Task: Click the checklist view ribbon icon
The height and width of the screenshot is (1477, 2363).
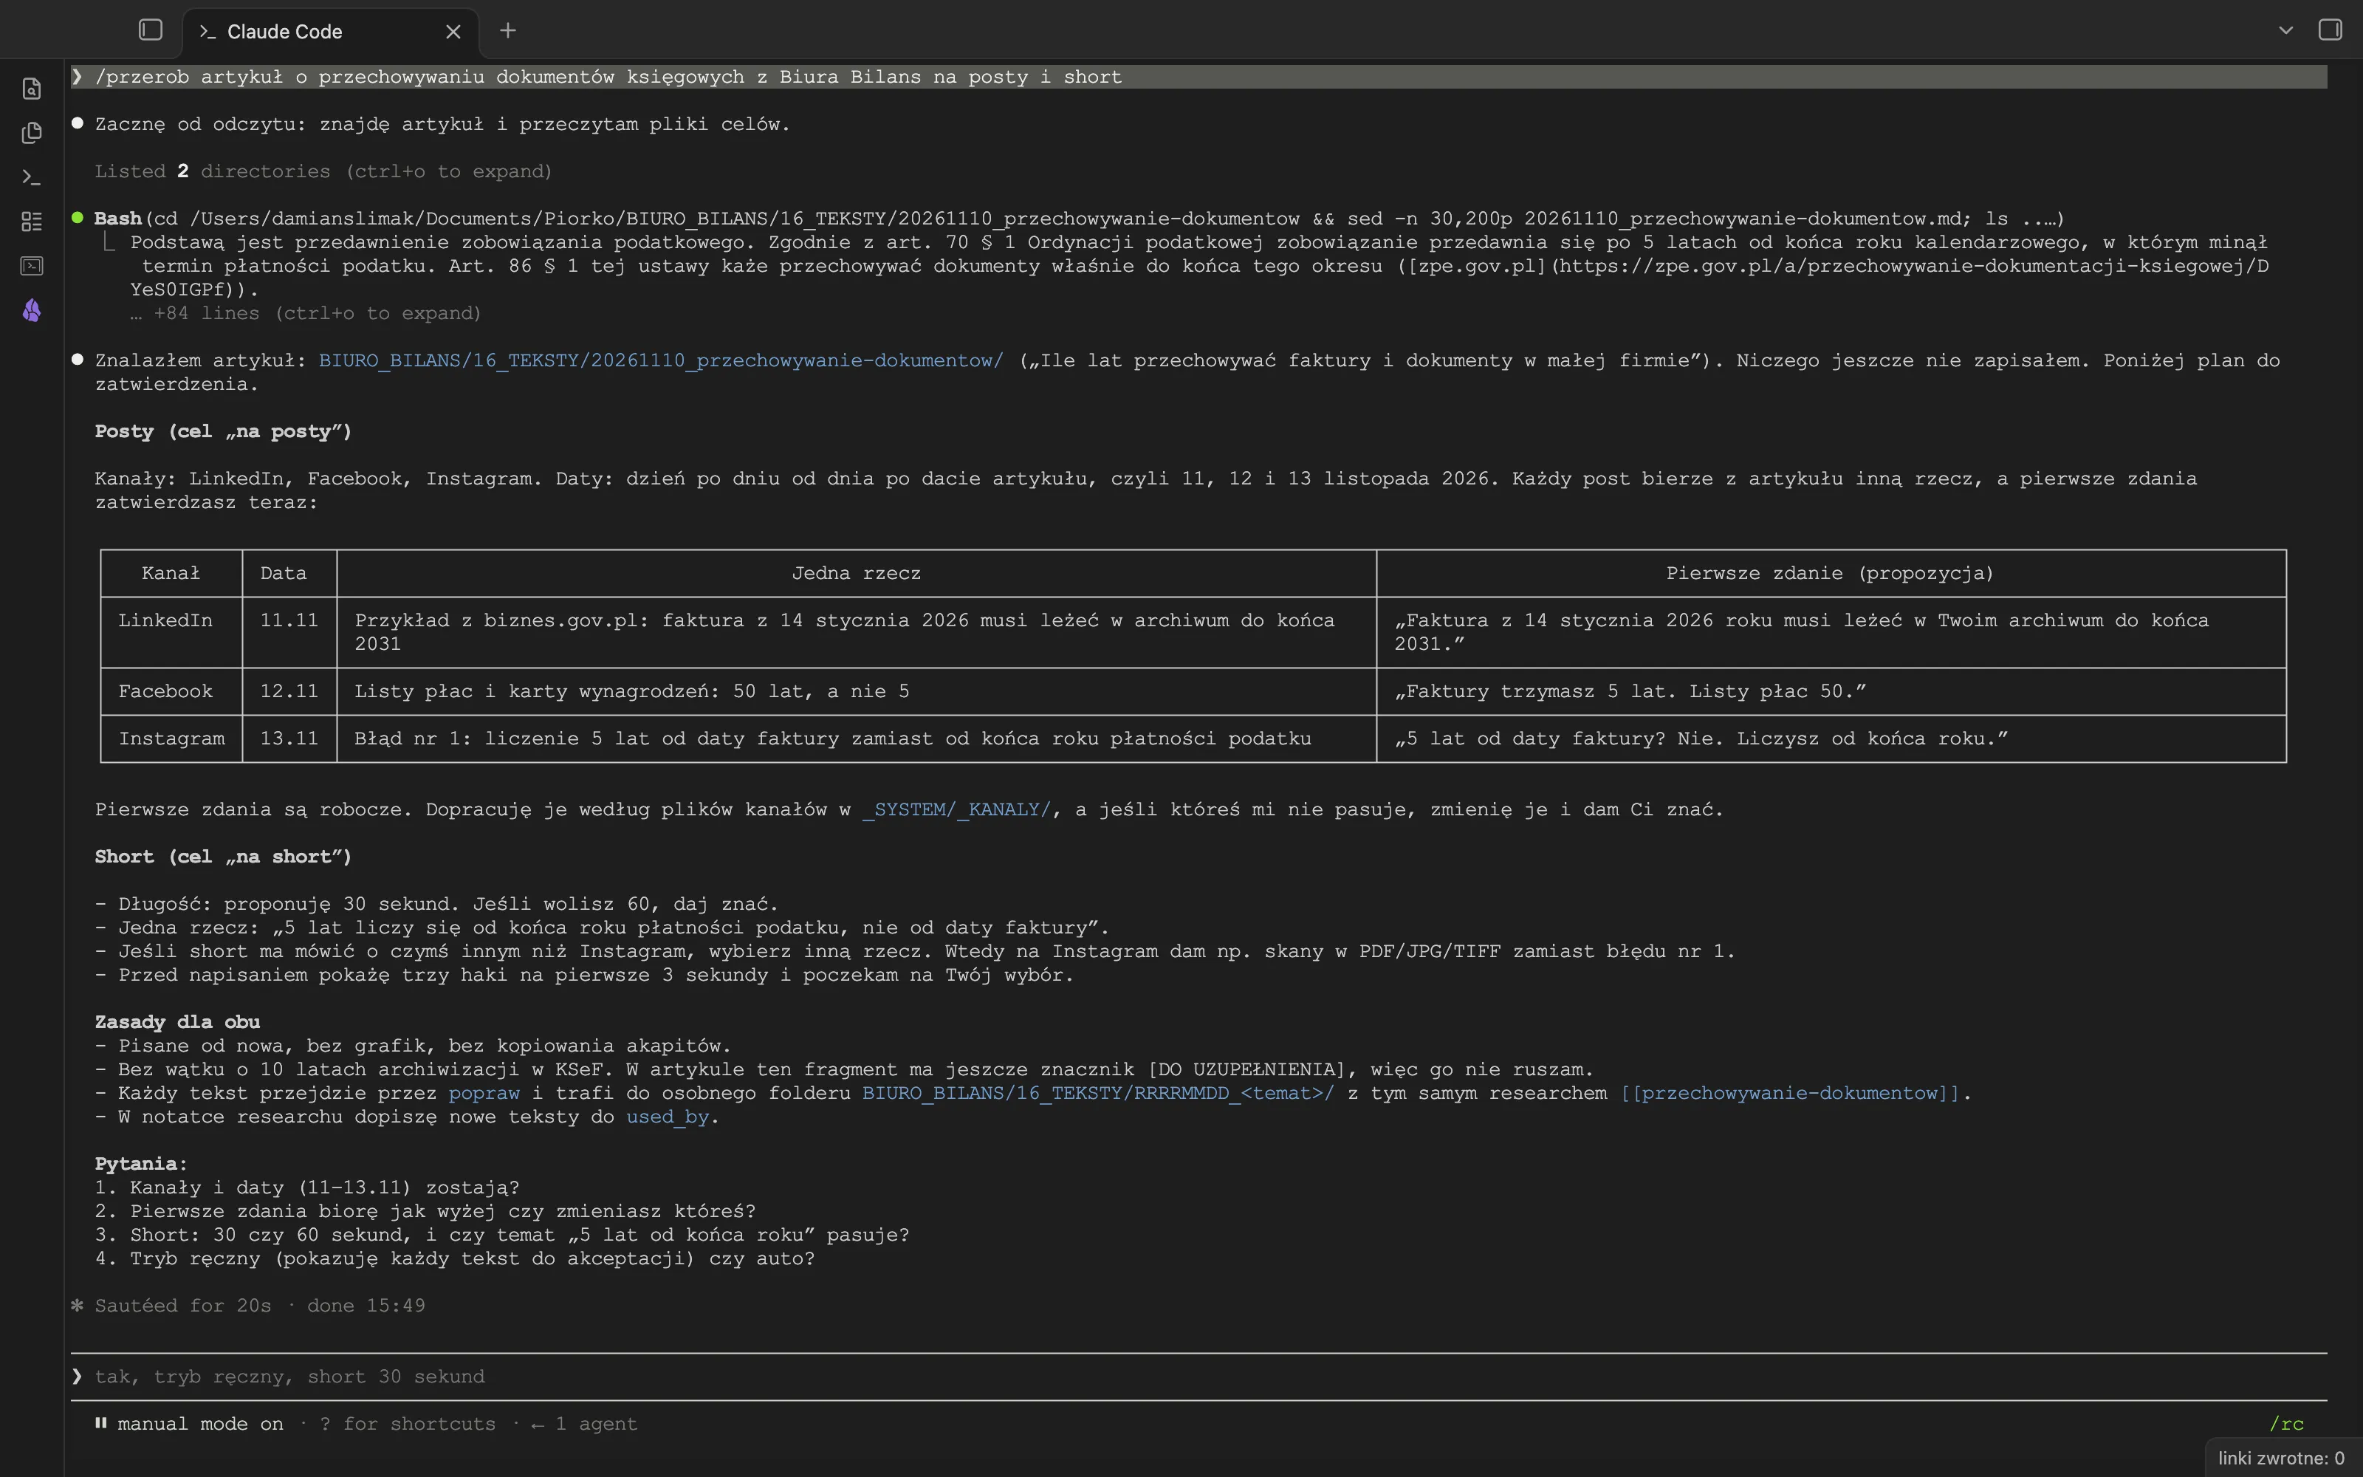Action: pos(31,222)
